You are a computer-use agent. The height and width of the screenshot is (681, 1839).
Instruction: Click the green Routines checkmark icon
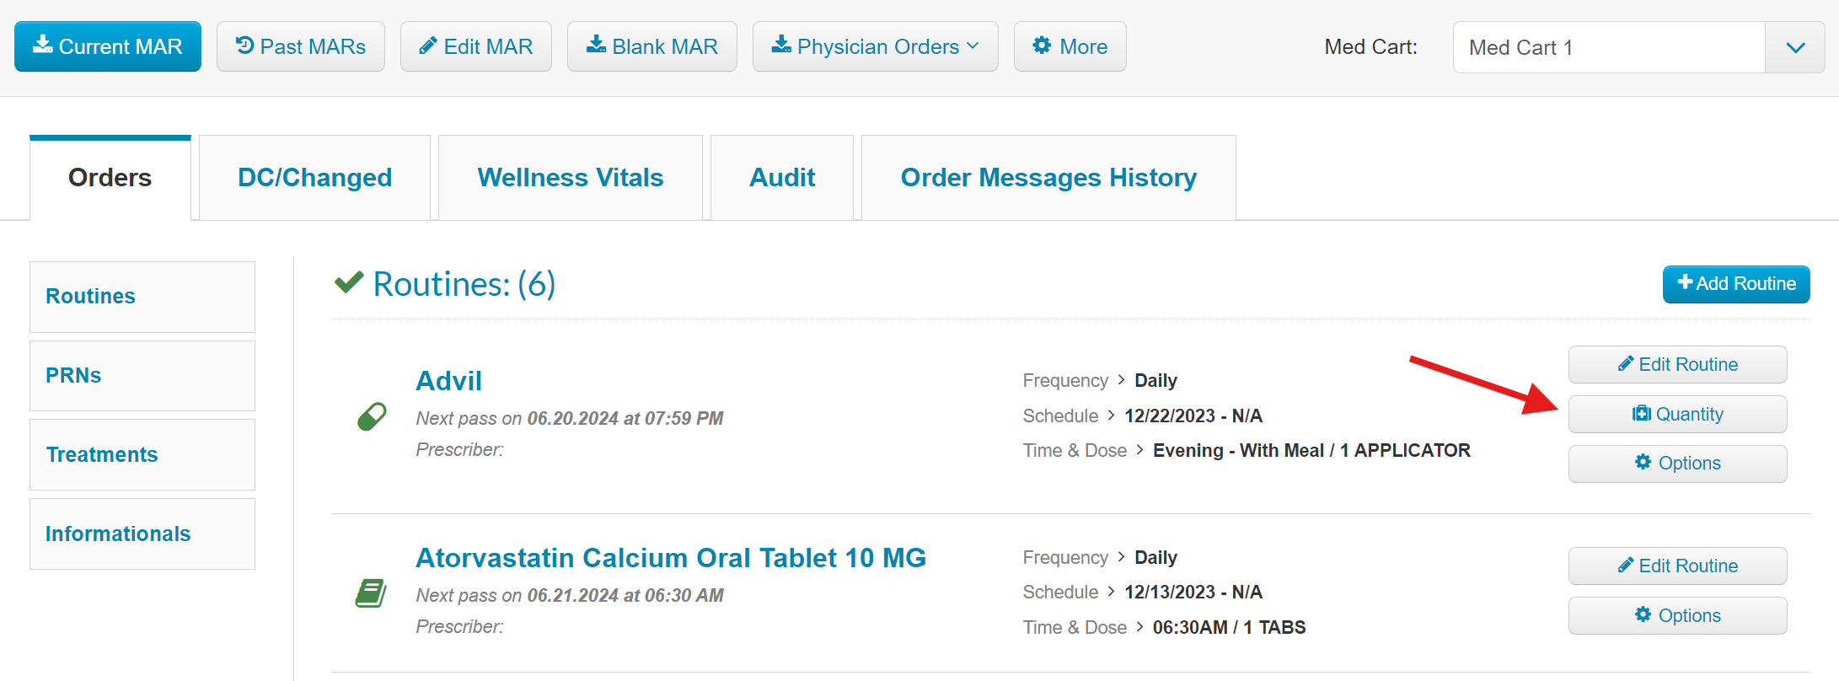pyautogui.click(x=349, y=282)
